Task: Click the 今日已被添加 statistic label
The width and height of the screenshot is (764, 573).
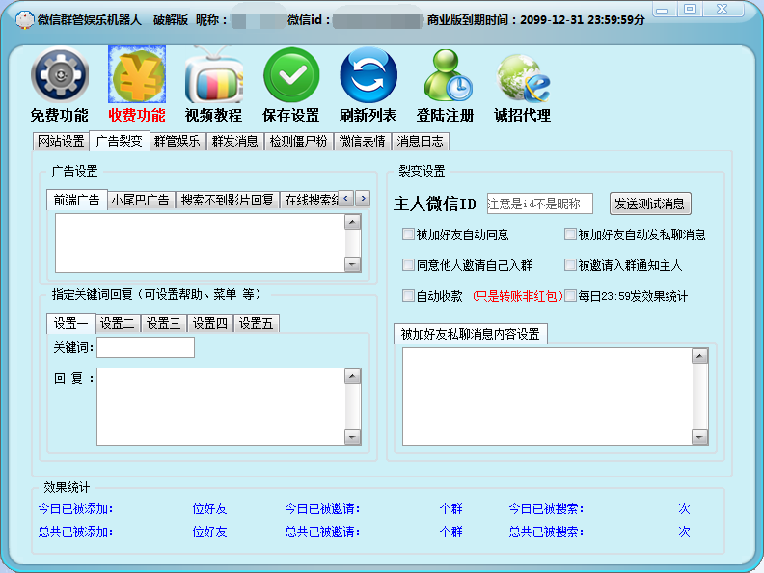Action: tap(75, 508)
